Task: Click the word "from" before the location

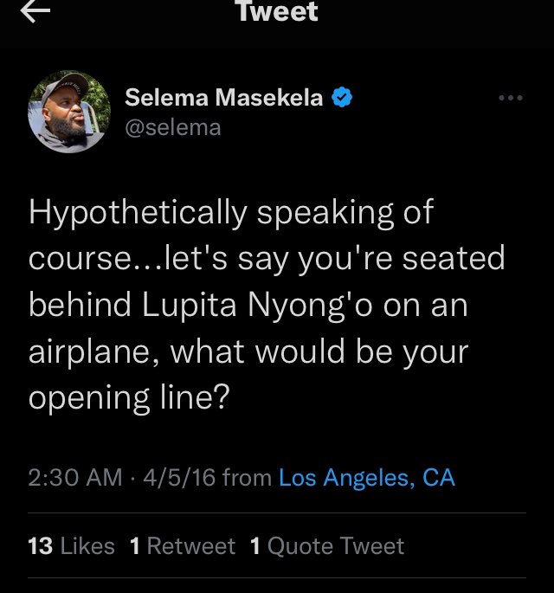Action: (247, 477)
